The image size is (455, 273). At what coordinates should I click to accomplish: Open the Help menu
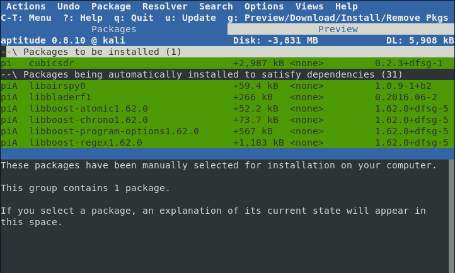tap(346, 6)
